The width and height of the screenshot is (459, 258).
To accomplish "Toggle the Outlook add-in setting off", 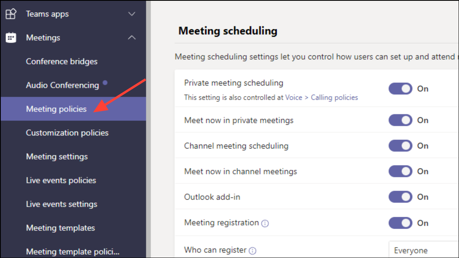I will coord(400,197).
